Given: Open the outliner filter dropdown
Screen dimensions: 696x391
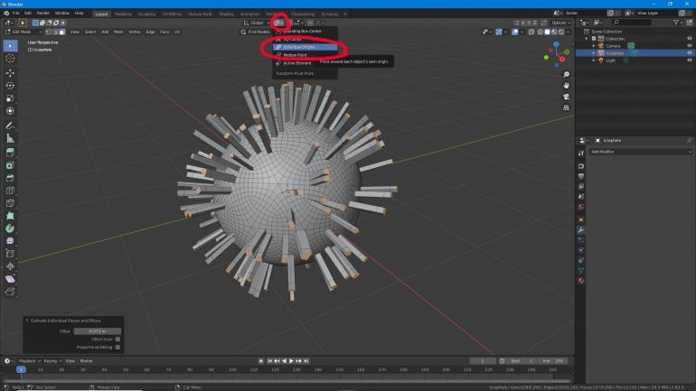Looking at the screenshot, I should 677,23.
